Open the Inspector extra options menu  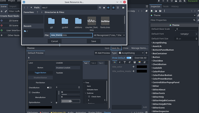(x=164, y=11)
